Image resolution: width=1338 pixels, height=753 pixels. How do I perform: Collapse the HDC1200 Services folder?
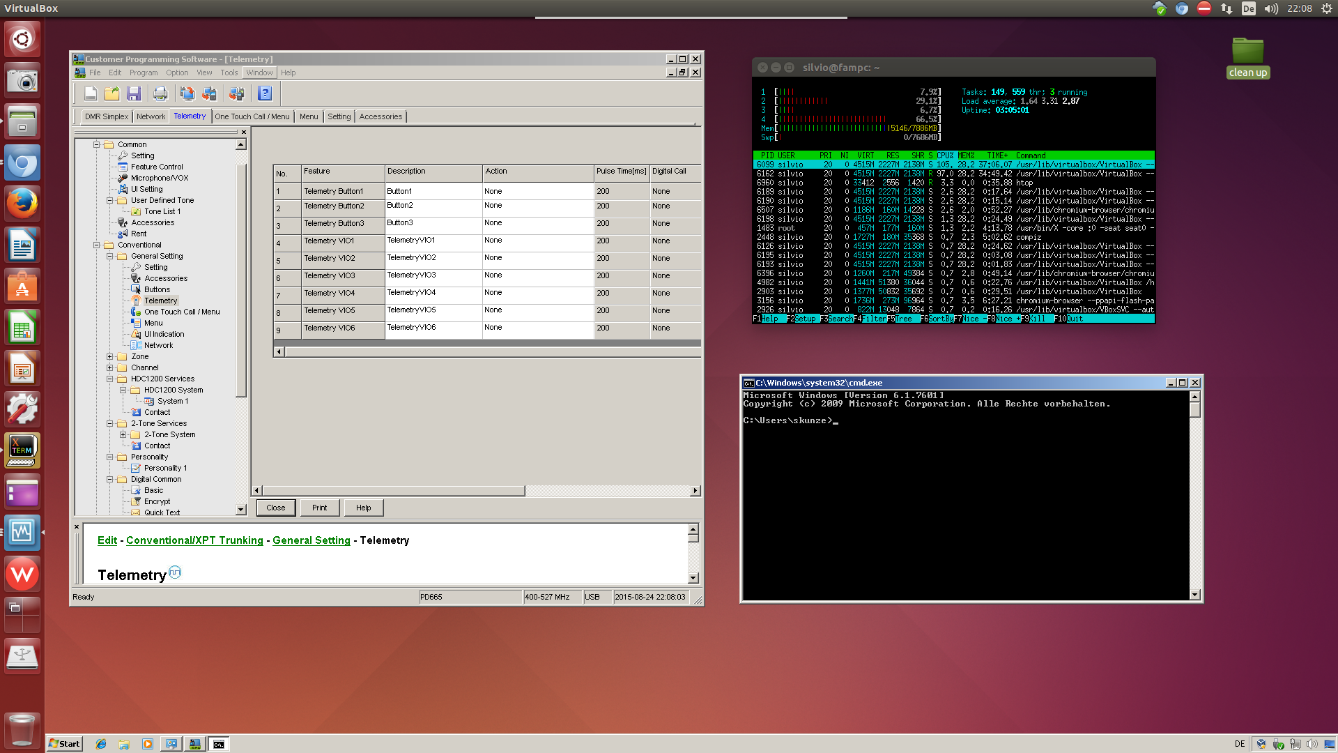click(109, 379)
